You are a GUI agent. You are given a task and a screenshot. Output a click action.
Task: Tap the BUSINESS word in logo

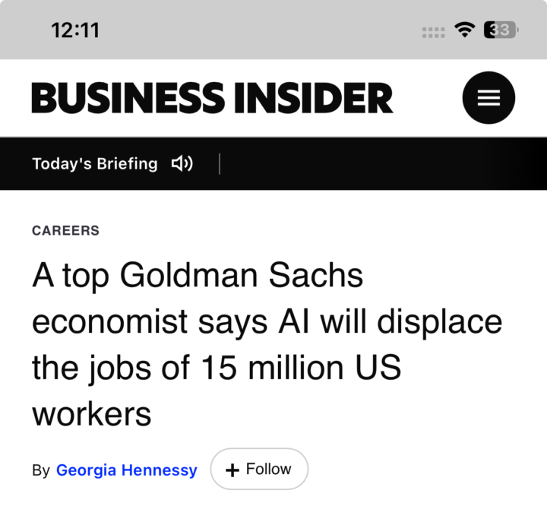pos(128,98)
